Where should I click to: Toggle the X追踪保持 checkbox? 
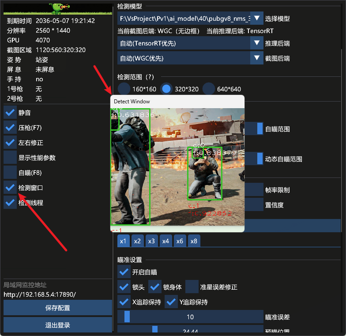pos(124,302)
